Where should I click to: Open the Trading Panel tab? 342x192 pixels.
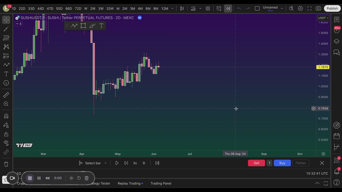pos(161,183)
